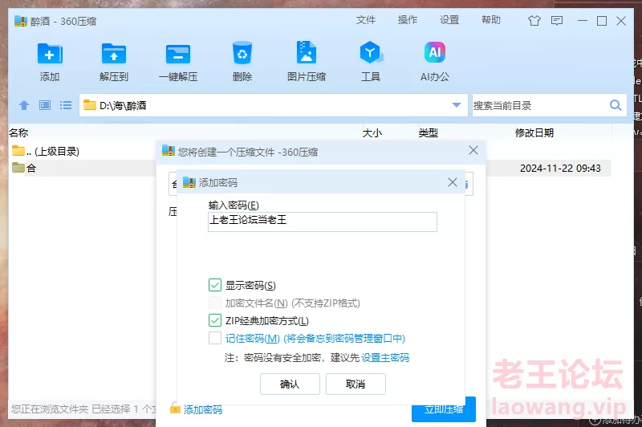Image resolution: width=642 pixels, height=427 pixels.
Task: Click the 确认 button
Action: tap(290, 384)
